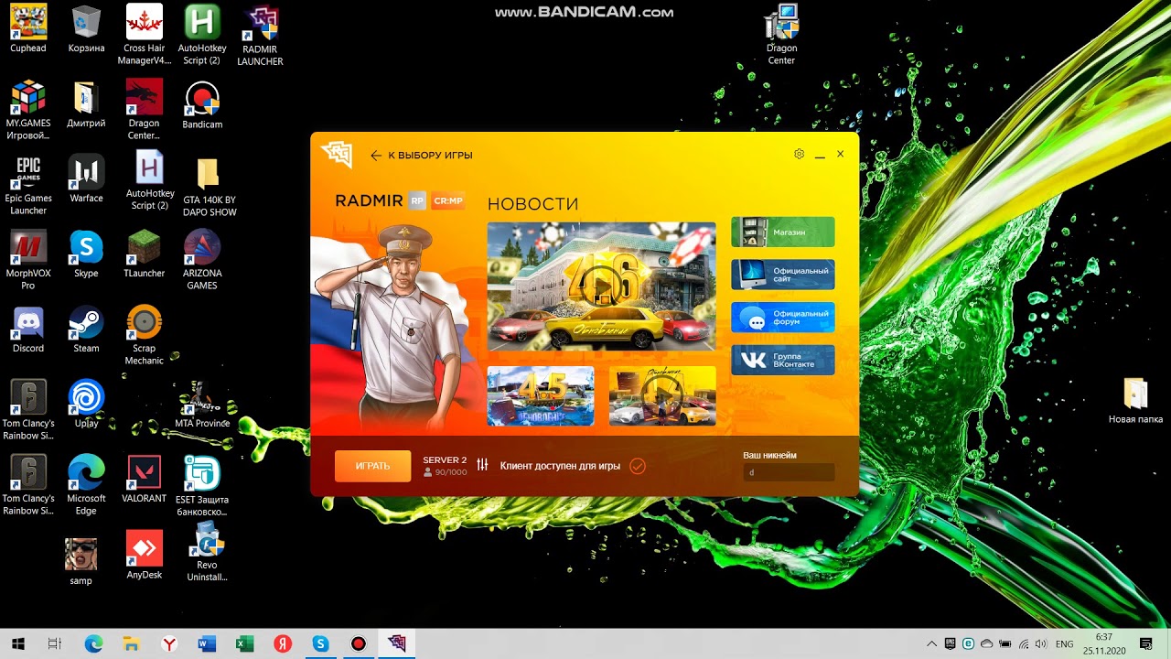Open Bandicam desktop shortcut
The height and width of the screenshot is (659, 1171).
202,104
